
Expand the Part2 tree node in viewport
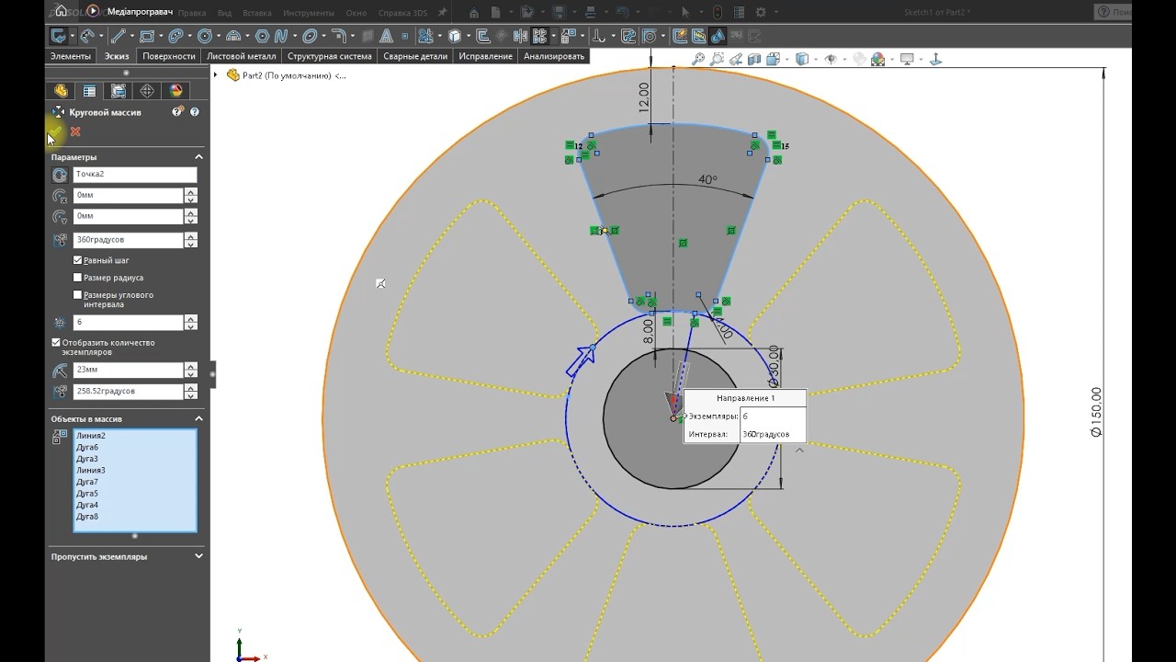pos(217,75)
